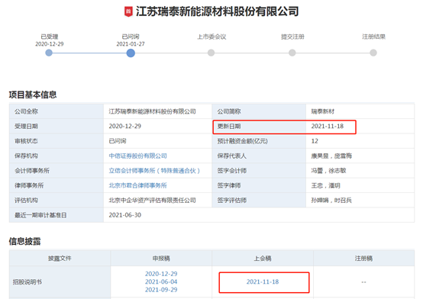The height and width of the screenshot is (299, 423).
Task: Click the 项目基本信息 section heading
Action: pyautogui.click(x=33, y=95)
